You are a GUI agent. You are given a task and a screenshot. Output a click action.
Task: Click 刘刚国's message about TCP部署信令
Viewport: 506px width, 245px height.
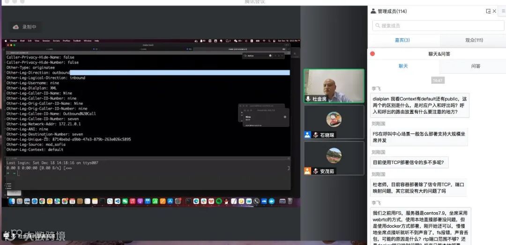click(x=409, y=163)
